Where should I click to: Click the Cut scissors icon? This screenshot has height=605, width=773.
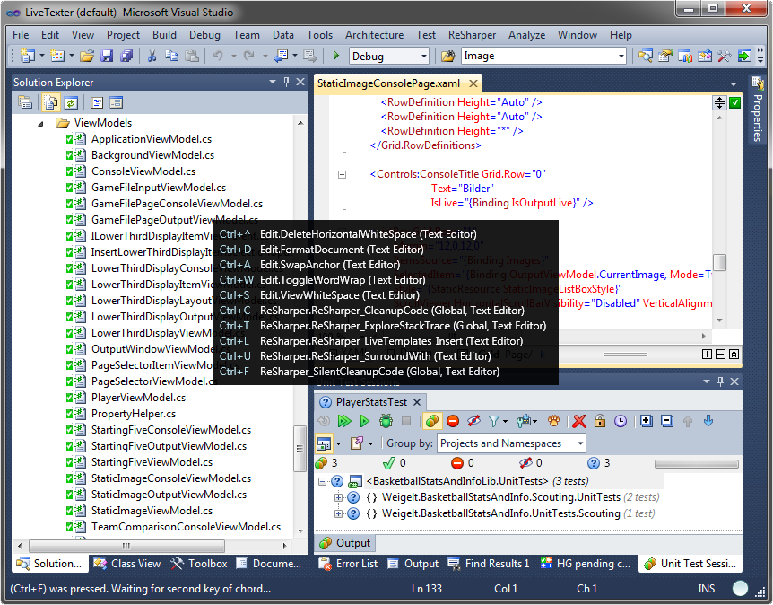click(152, 56)
